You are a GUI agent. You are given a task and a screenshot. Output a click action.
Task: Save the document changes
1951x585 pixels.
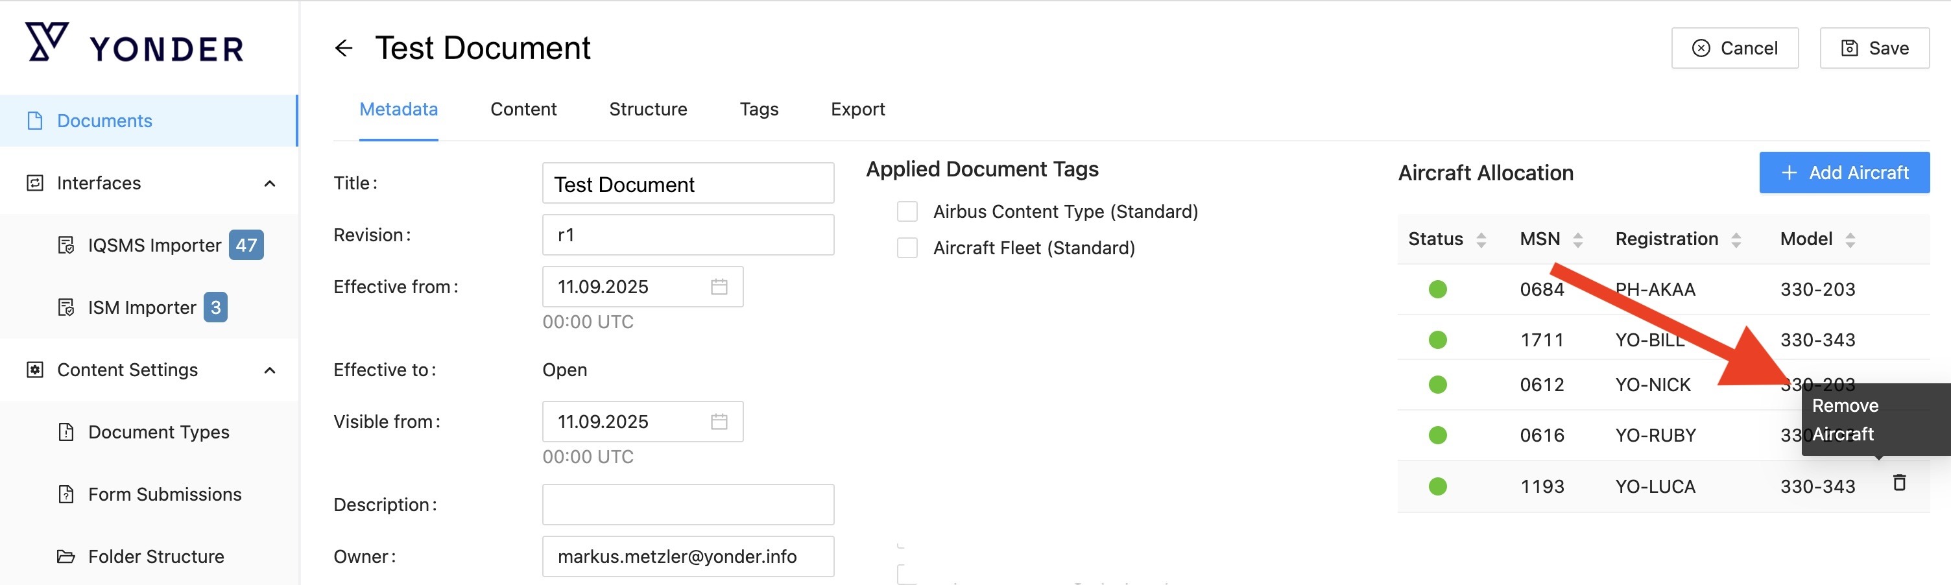click(x=1874, y=49)
